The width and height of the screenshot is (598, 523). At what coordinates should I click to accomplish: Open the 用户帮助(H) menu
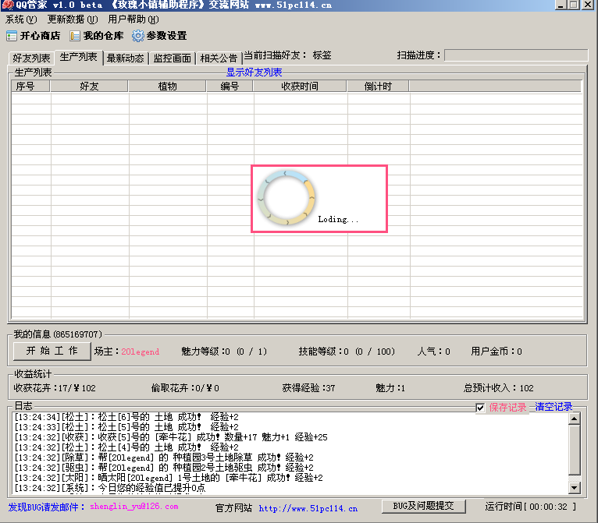[x=133, y=19]
